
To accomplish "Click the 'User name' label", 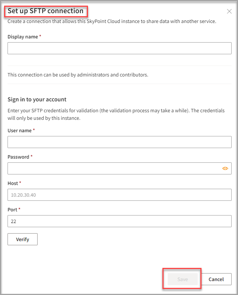I will 20,130.
